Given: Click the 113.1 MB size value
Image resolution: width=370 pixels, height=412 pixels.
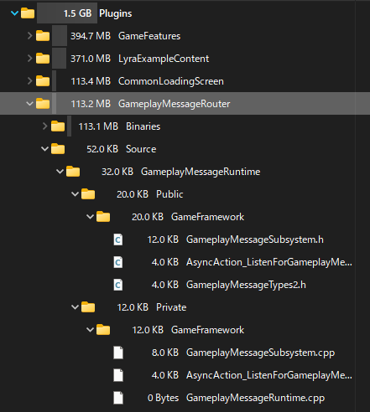Looking at the screenshot, I should coord(98,126).
